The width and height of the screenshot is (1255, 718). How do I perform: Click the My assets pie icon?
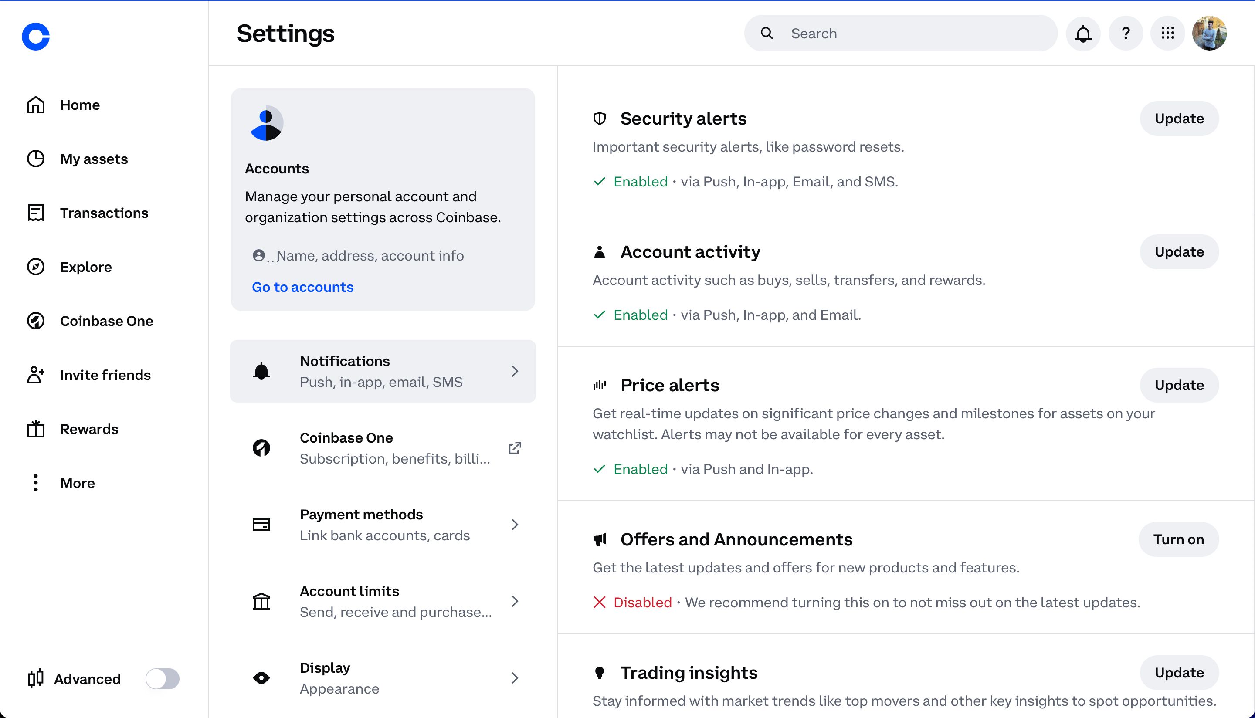coord(35,159)
